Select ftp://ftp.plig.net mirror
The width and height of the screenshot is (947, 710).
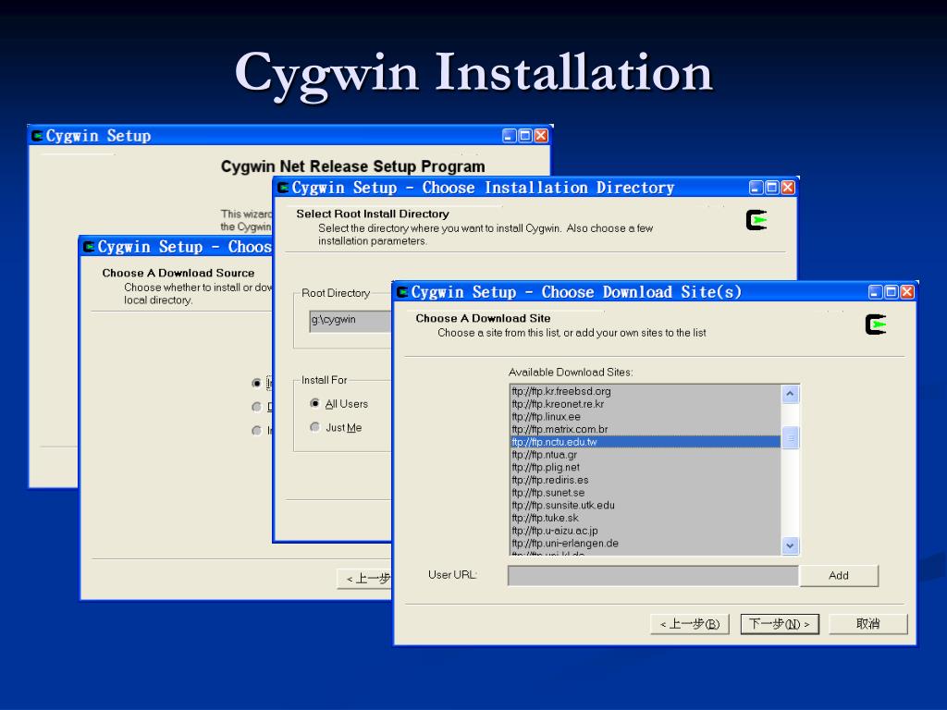645,467
